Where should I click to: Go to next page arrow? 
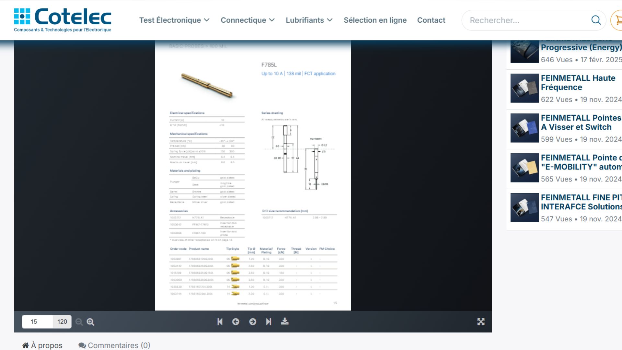click(253, 321)
